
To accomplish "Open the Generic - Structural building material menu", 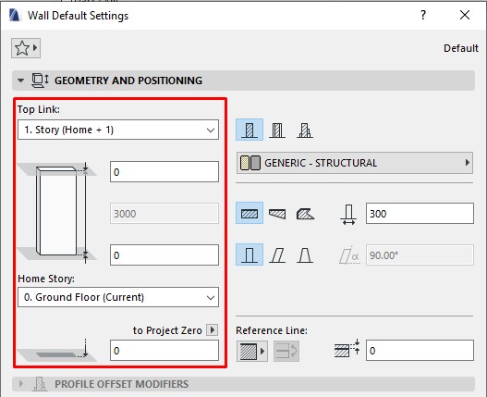I will coord(355,163).
